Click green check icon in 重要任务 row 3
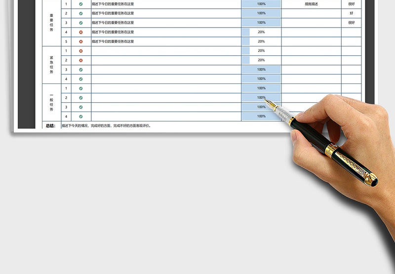The image size is (395, 274). pyautogui.click(x=81, y=23)
